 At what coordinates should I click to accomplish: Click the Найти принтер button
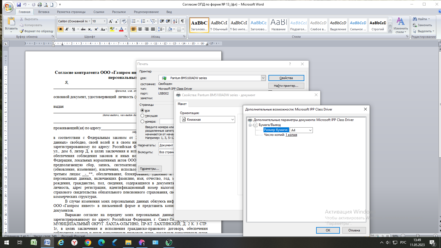click(x=286, y=86)
